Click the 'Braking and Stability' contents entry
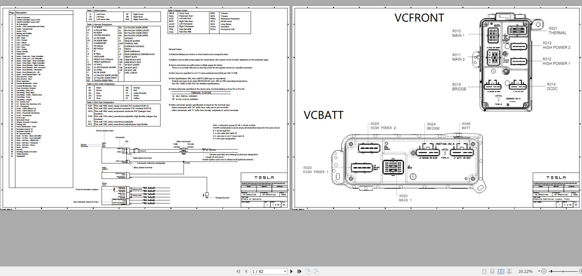This screenshot has height=276, width=582. click(24, 33)
